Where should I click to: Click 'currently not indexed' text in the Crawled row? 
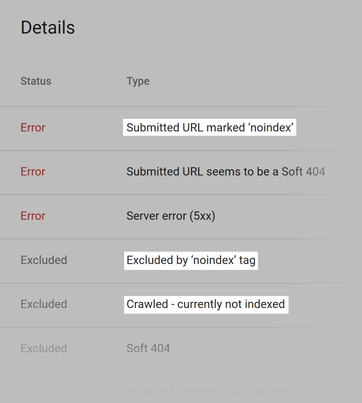coord(231,304)
